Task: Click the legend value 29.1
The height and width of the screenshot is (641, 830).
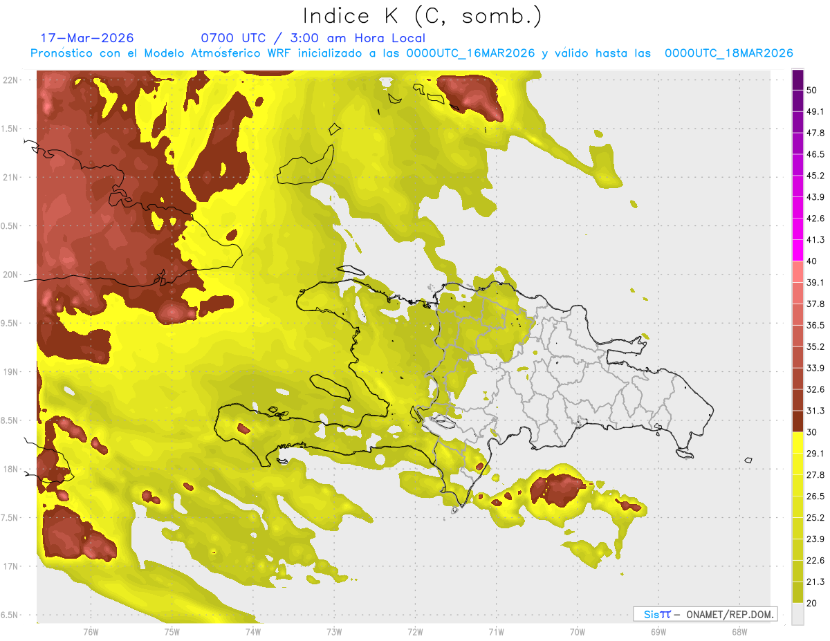Action: [815, 454]
